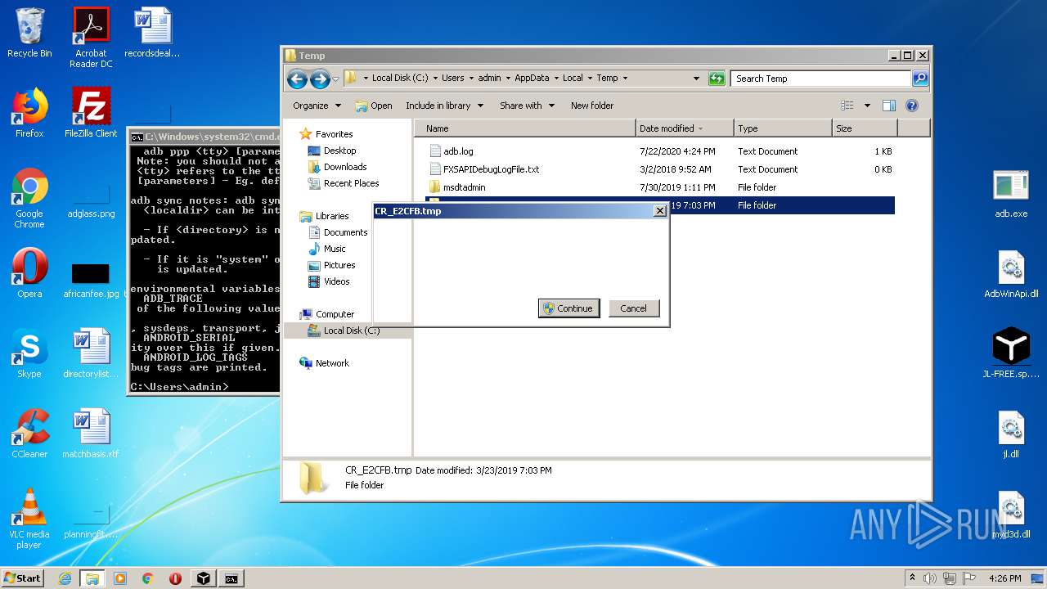
Task: Click the taskbar clock 4:26 PM
Action: click(x=1004, y=578)
